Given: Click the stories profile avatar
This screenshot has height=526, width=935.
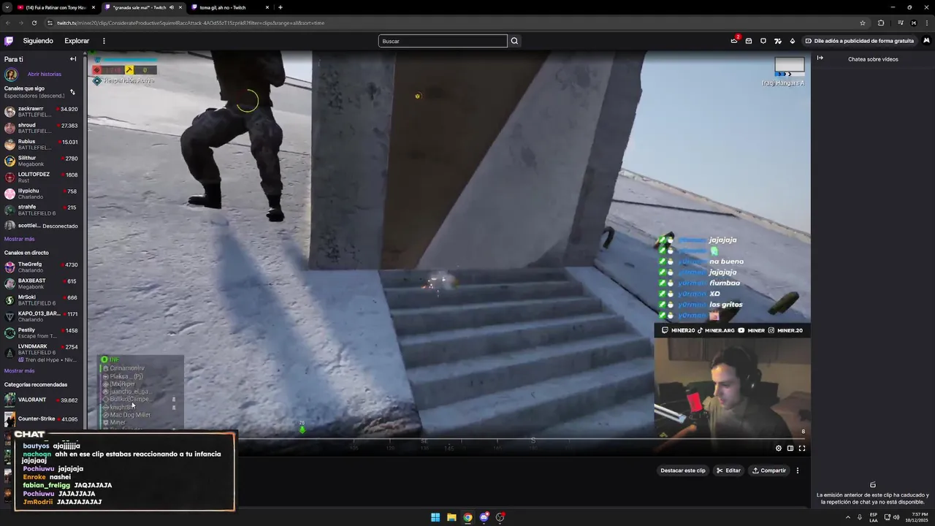Looking at the screenshot, I should point(11,74).
